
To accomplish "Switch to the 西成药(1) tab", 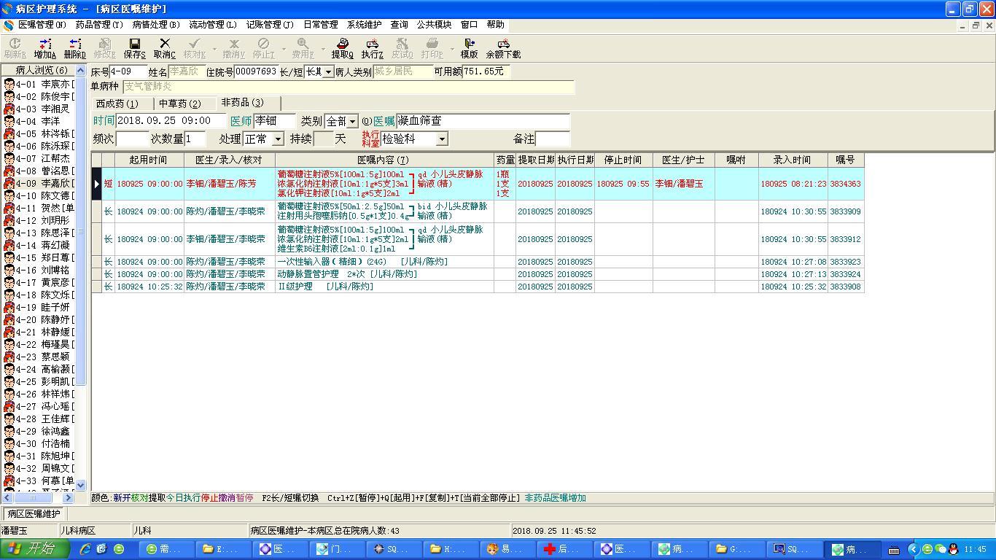I will 117,104.
